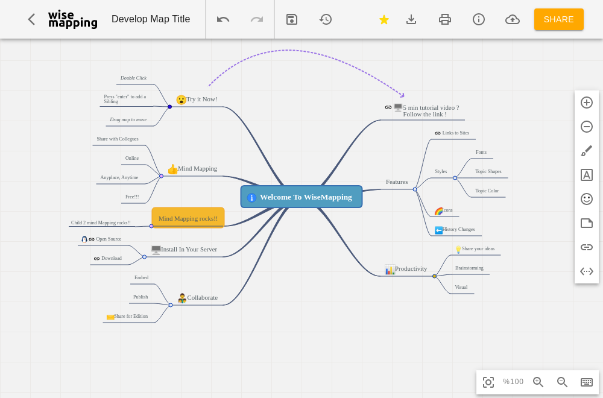603x398 pixels.
Task: Collapse the Productivity branch
Action: pyautogui.click(x=434, y=276)
